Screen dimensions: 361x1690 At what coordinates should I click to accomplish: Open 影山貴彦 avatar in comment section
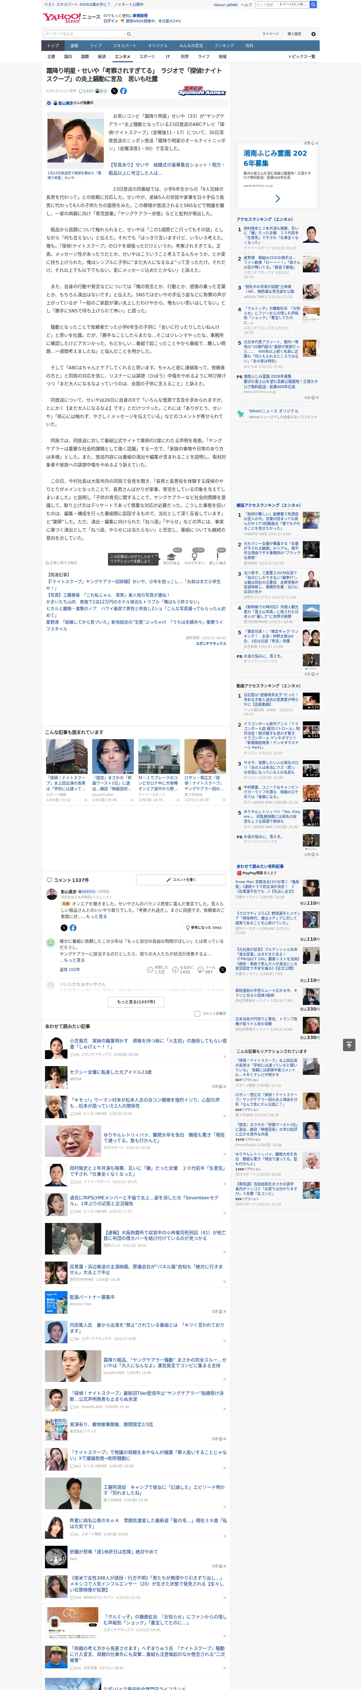[52, 894]
